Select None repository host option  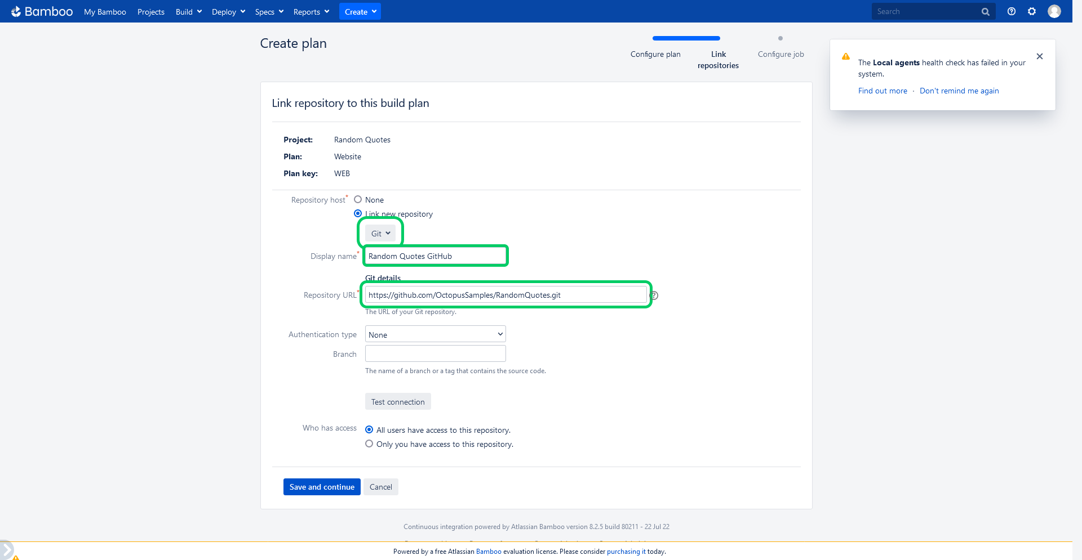click(x=358, y=199)
